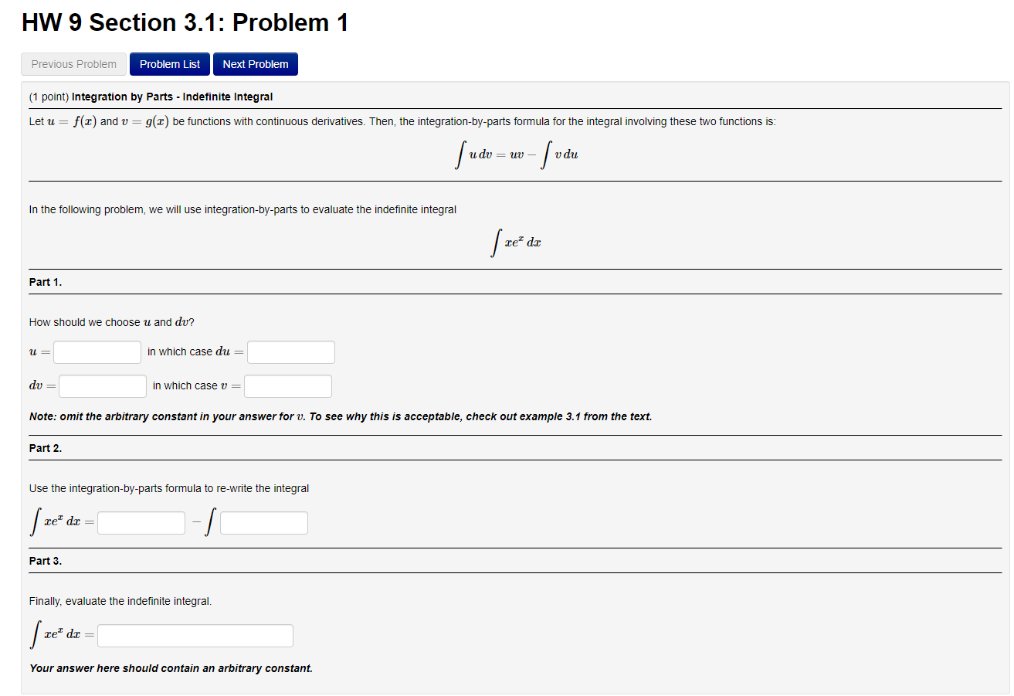Screen dimensions: 1014x696
Task: Select the du = answer box
Action: [291, 352]
